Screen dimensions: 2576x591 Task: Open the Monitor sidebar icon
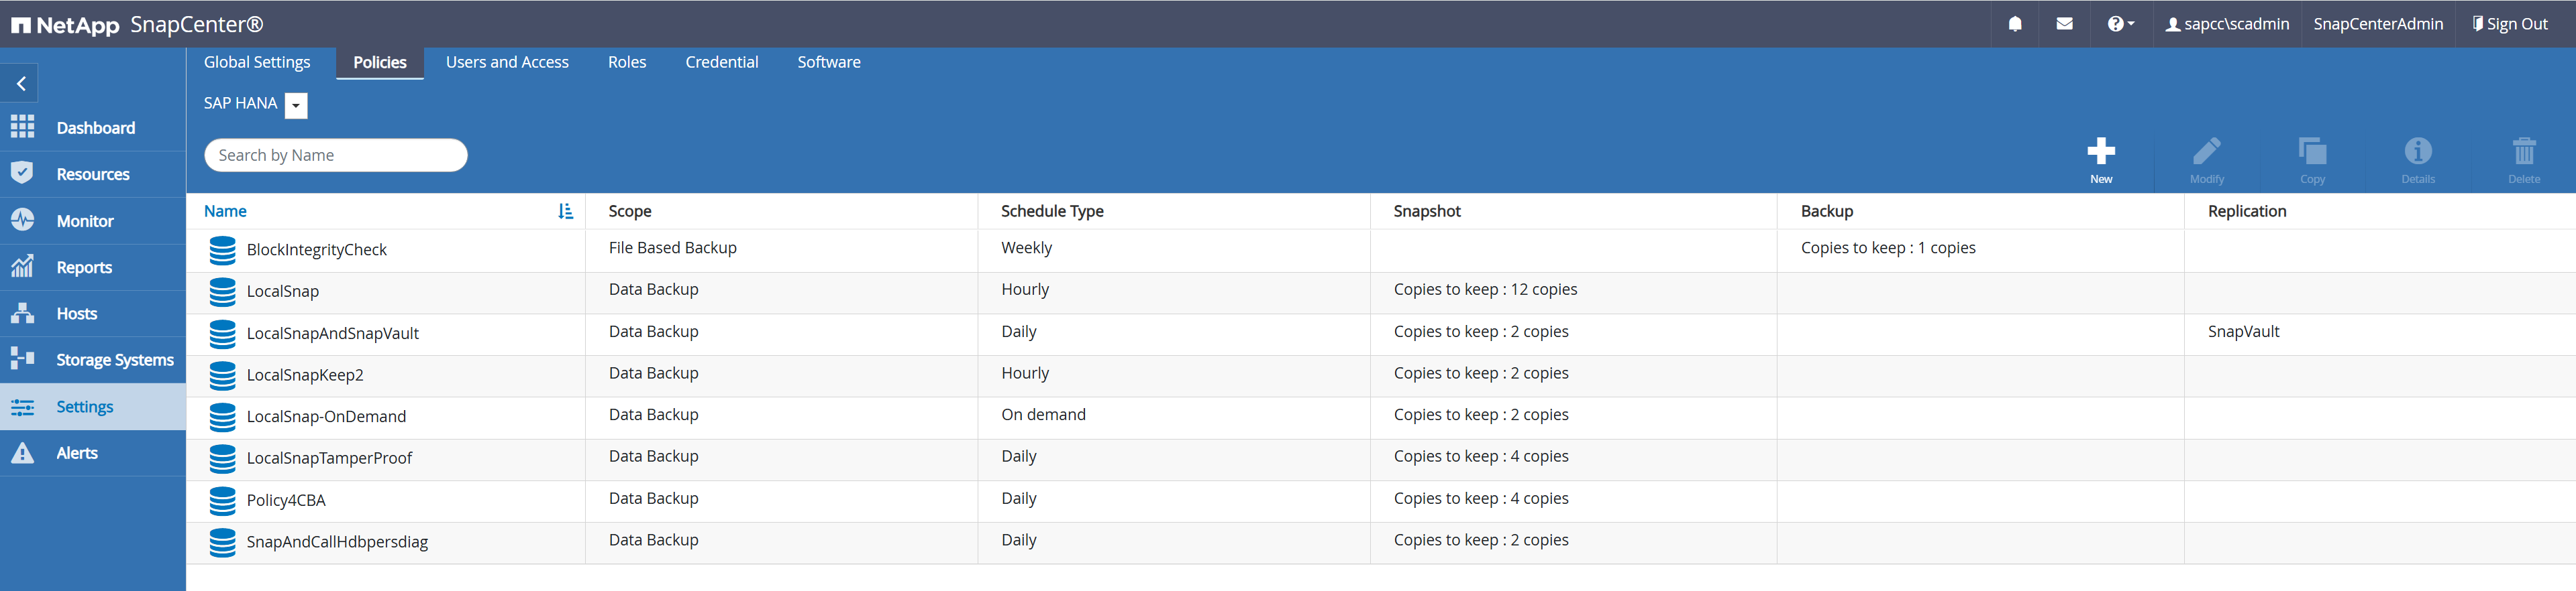(x=22, y=220)
